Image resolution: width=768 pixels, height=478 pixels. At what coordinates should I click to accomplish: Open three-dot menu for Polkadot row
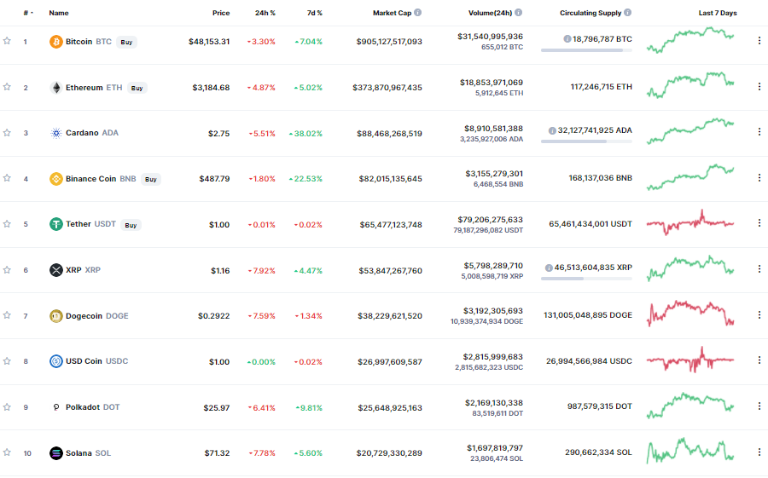coord(759,406)
